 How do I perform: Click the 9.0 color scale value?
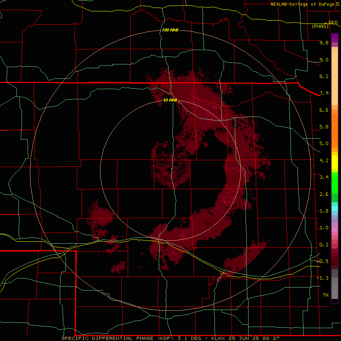click(324, 59)
